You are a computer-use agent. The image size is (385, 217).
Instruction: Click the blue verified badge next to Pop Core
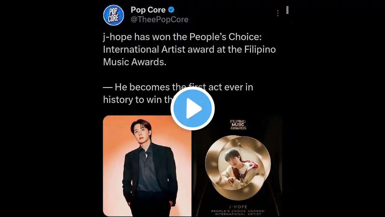click(171, 10)
